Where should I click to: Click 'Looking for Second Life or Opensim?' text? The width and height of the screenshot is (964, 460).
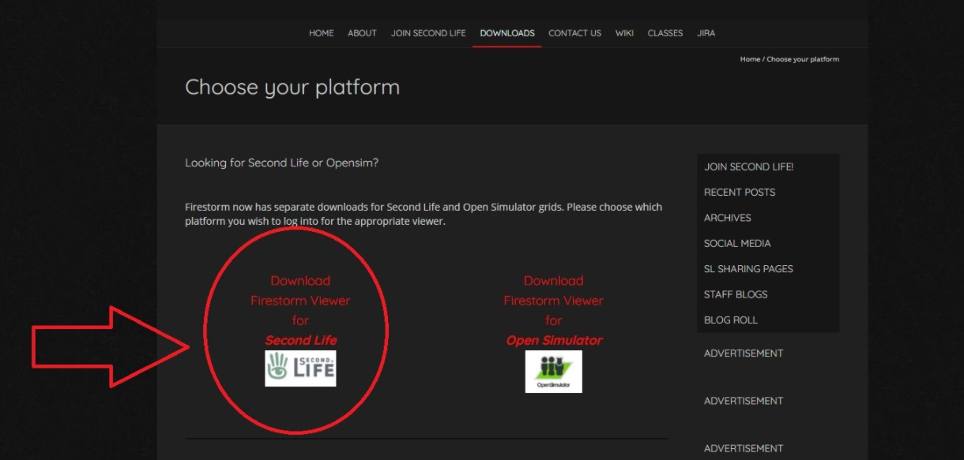(282, 163)
